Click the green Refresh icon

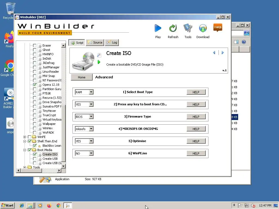click(x=173, y=28)
